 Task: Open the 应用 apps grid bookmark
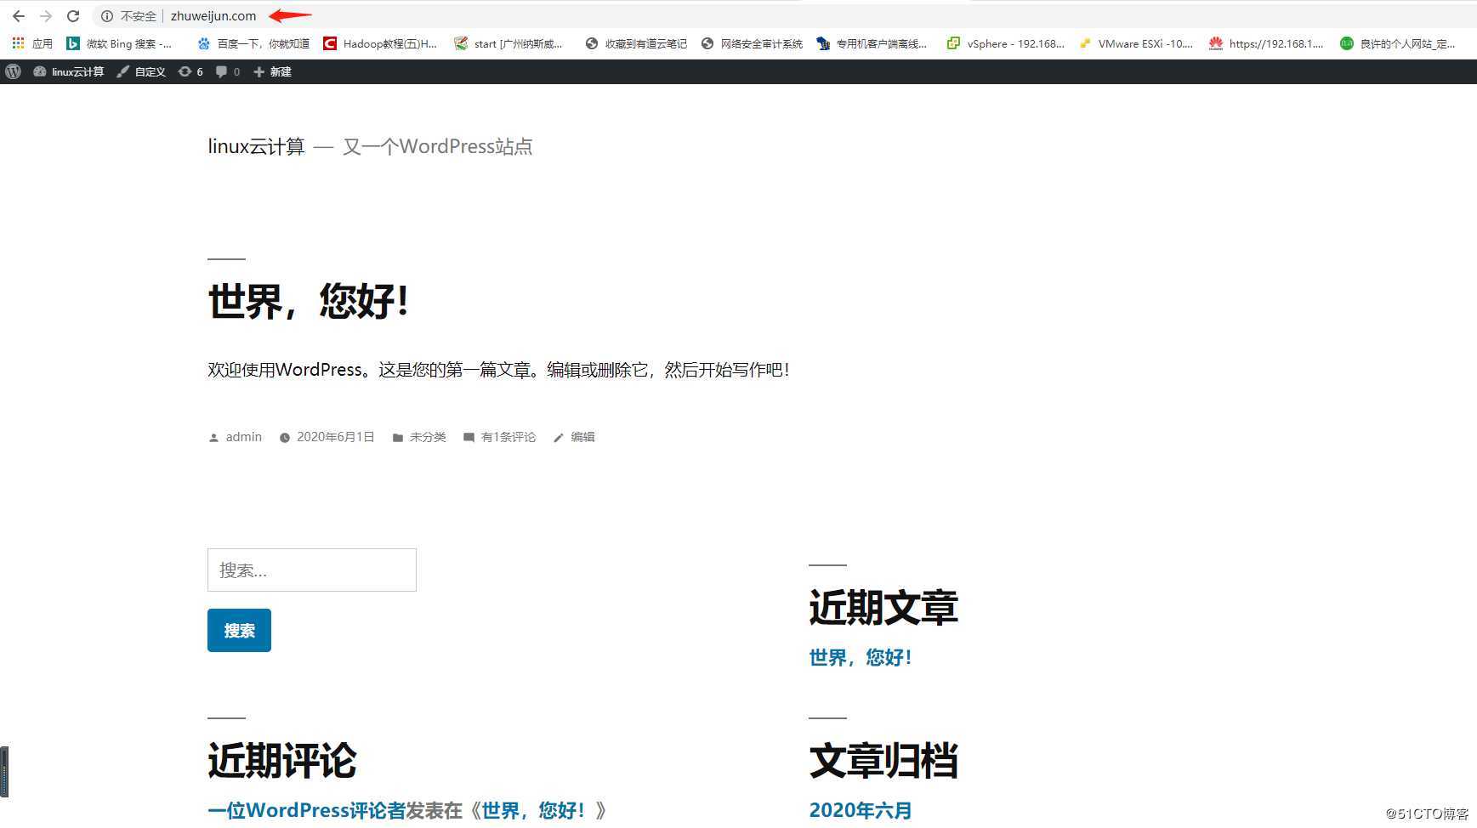[x=32, y=43]
